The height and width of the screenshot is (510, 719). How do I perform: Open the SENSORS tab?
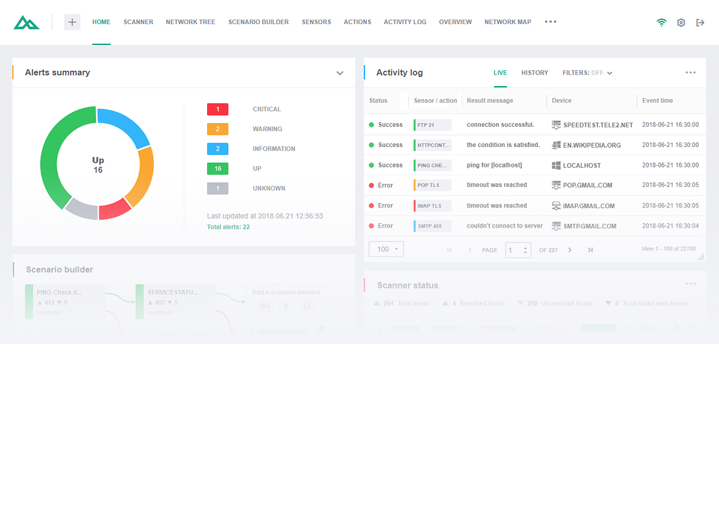(316, 22)
